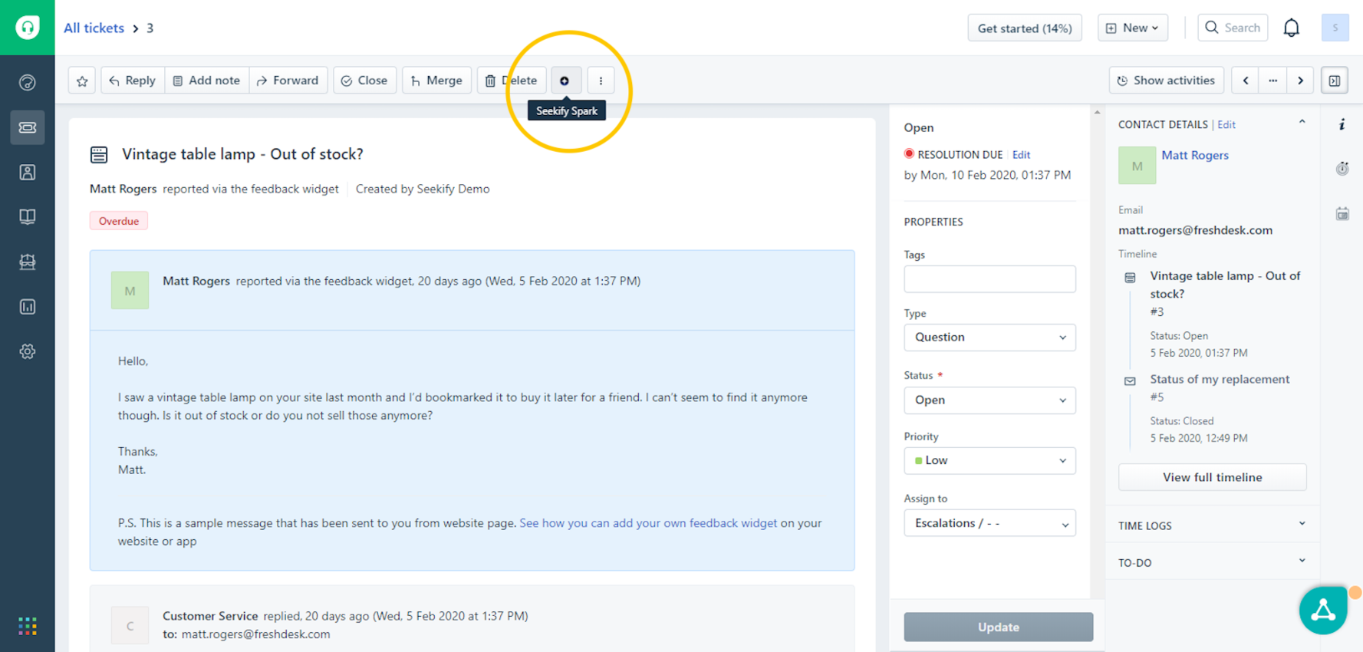The height and width of the screenshot is (652, 1363).
Task: Click Matt Rogers green avatar in contact details
Action: click(x=1137, y=165)
